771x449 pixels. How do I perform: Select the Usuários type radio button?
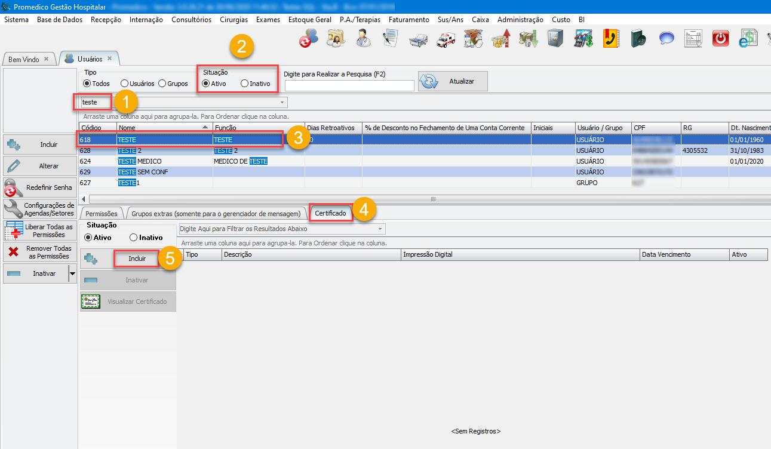(124, 84)
